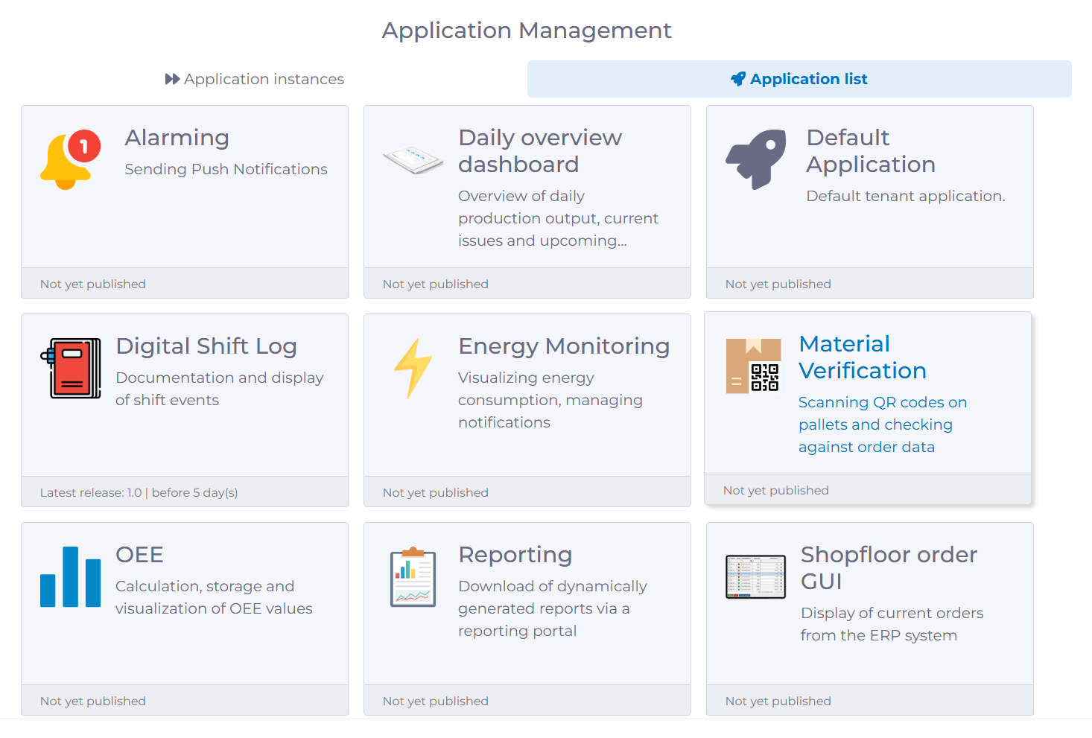Click the fast-forward arrows beside Application instances
The image size is (1092, 738).
coord(172,78)
